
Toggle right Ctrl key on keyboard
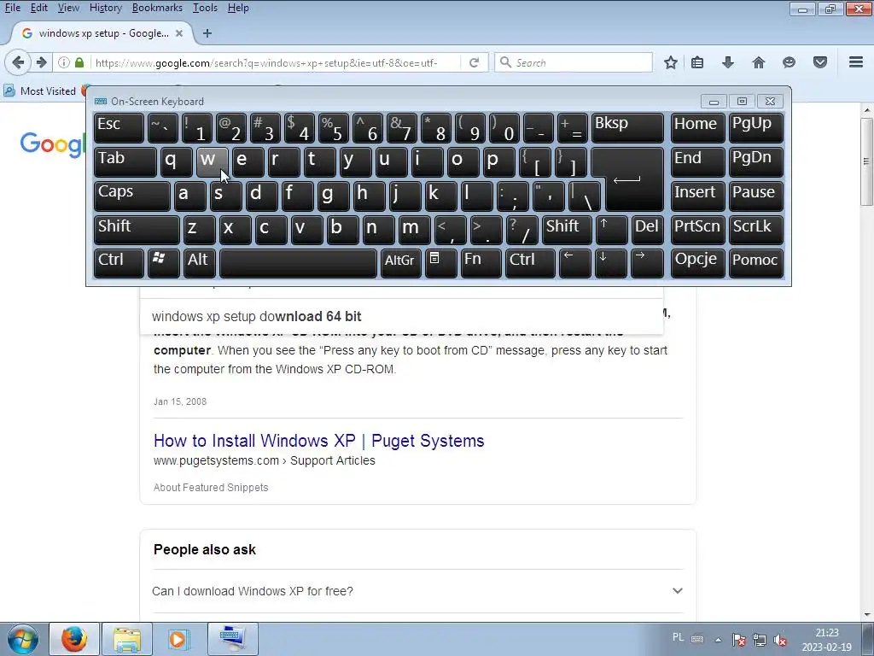530,263
